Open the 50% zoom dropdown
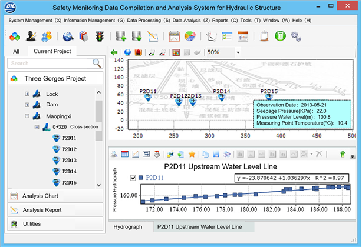This screenshot has width=362, height=247. point(238,52)
